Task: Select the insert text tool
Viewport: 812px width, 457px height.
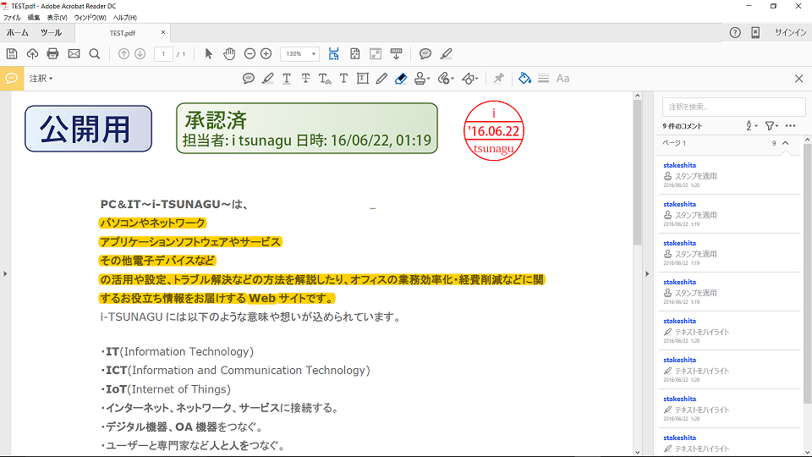Action: [x=344, y=79]
